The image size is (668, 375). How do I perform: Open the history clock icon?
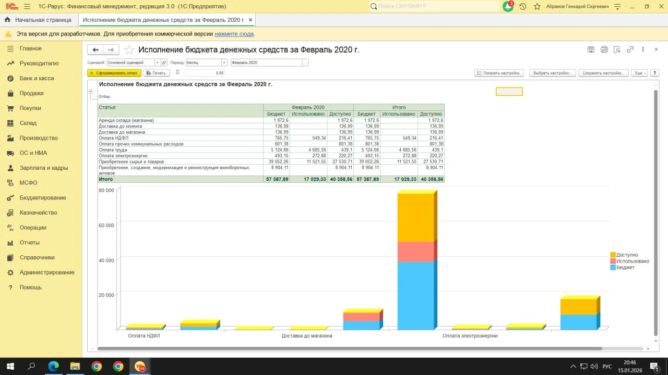(x=522, y=6)
